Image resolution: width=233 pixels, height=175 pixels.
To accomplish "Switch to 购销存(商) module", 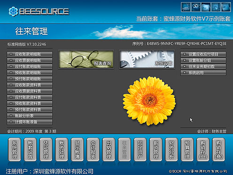I will click(218, 150).
